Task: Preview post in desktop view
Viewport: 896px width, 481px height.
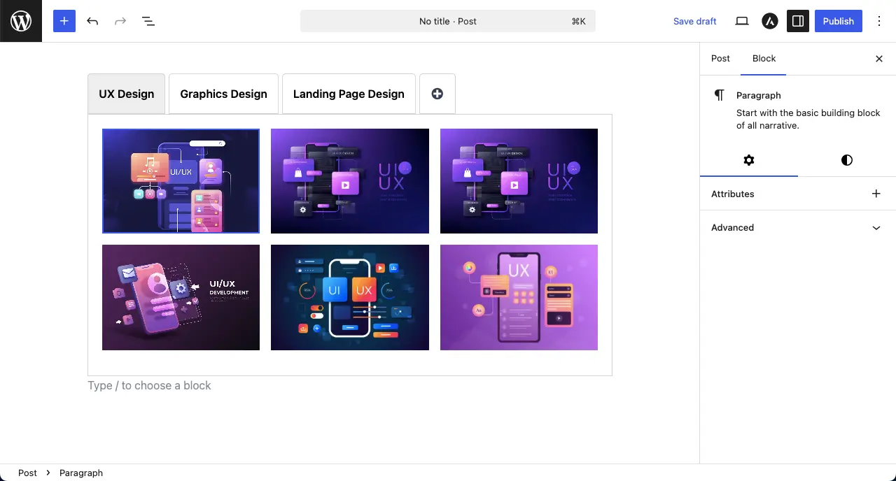Action: (742, 21)
